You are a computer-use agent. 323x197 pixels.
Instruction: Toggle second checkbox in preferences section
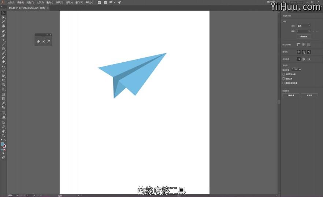click(x=284, y=78)
